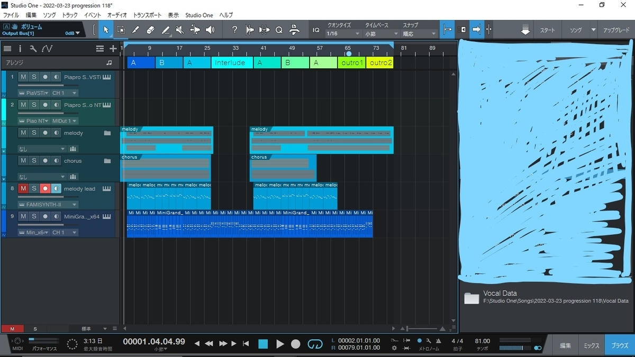Select the Range tool
This screenshot has height=357, width=635.
(121, 30)
